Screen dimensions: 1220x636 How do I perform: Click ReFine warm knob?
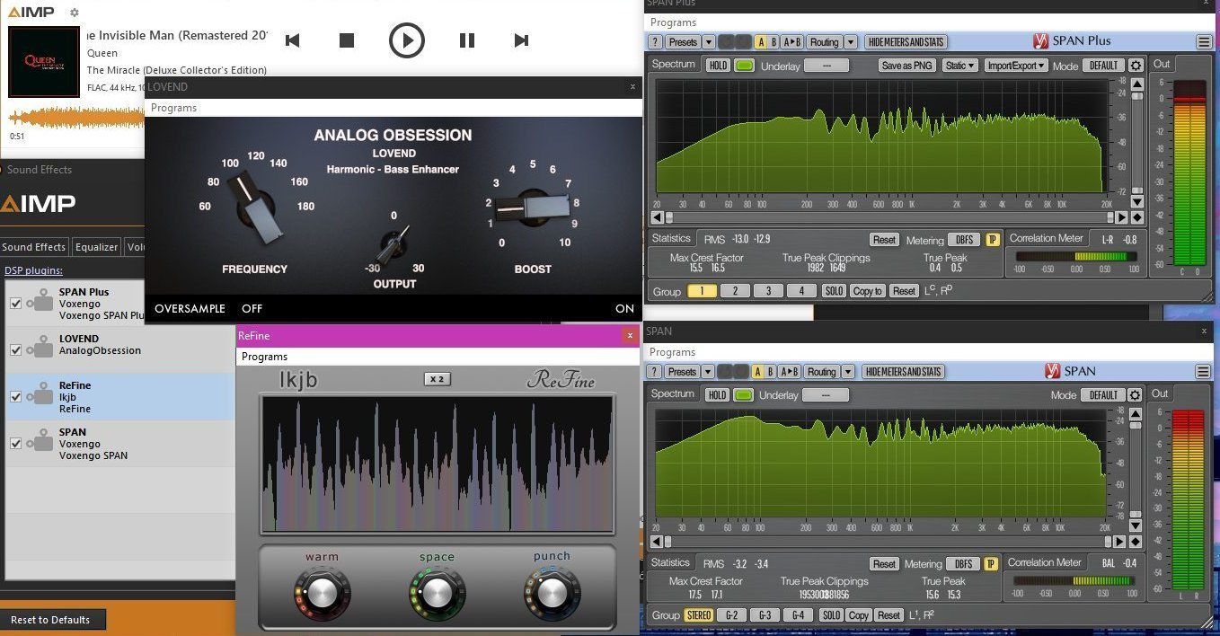click(322, 593)
